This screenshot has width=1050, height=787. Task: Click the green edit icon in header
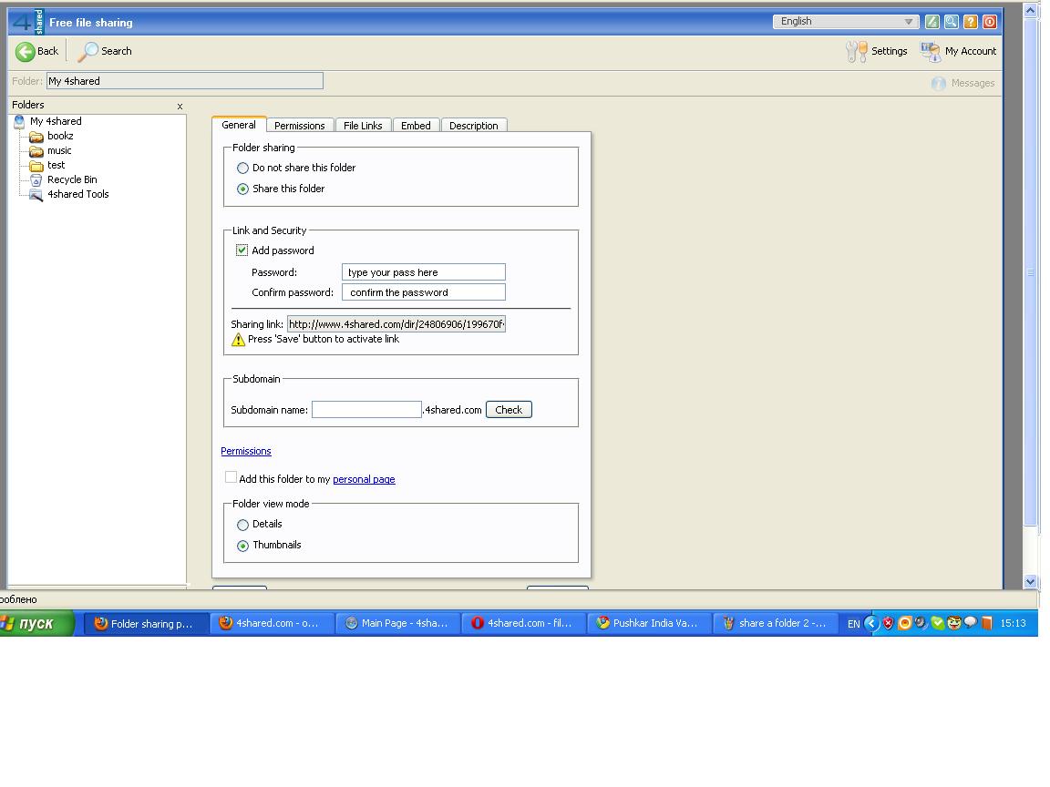point(932,22)
